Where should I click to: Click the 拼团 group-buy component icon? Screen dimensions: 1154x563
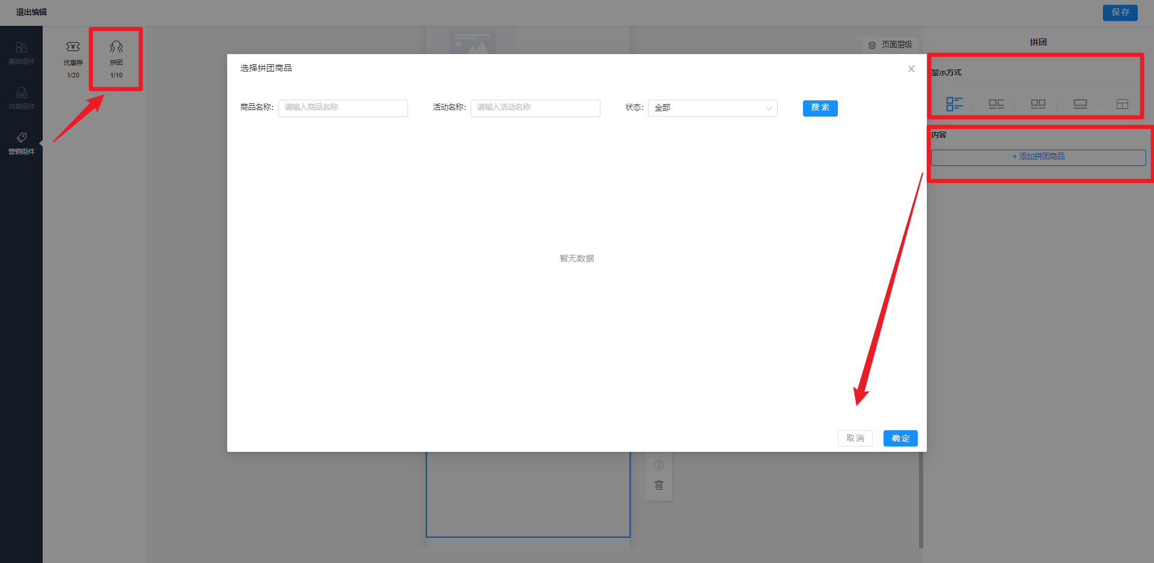pyautogui.click(x=116, y=47)
